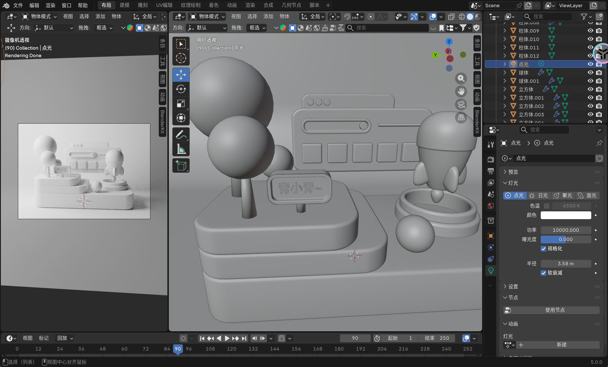
Task: Select the 面光 light type button
Action: 587,195
